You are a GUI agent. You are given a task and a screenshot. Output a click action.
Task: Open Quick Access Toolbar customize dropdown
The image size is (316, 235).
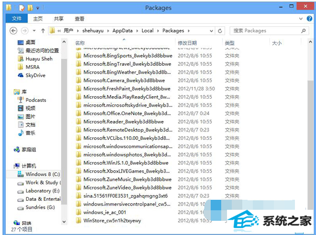[38, 8]
